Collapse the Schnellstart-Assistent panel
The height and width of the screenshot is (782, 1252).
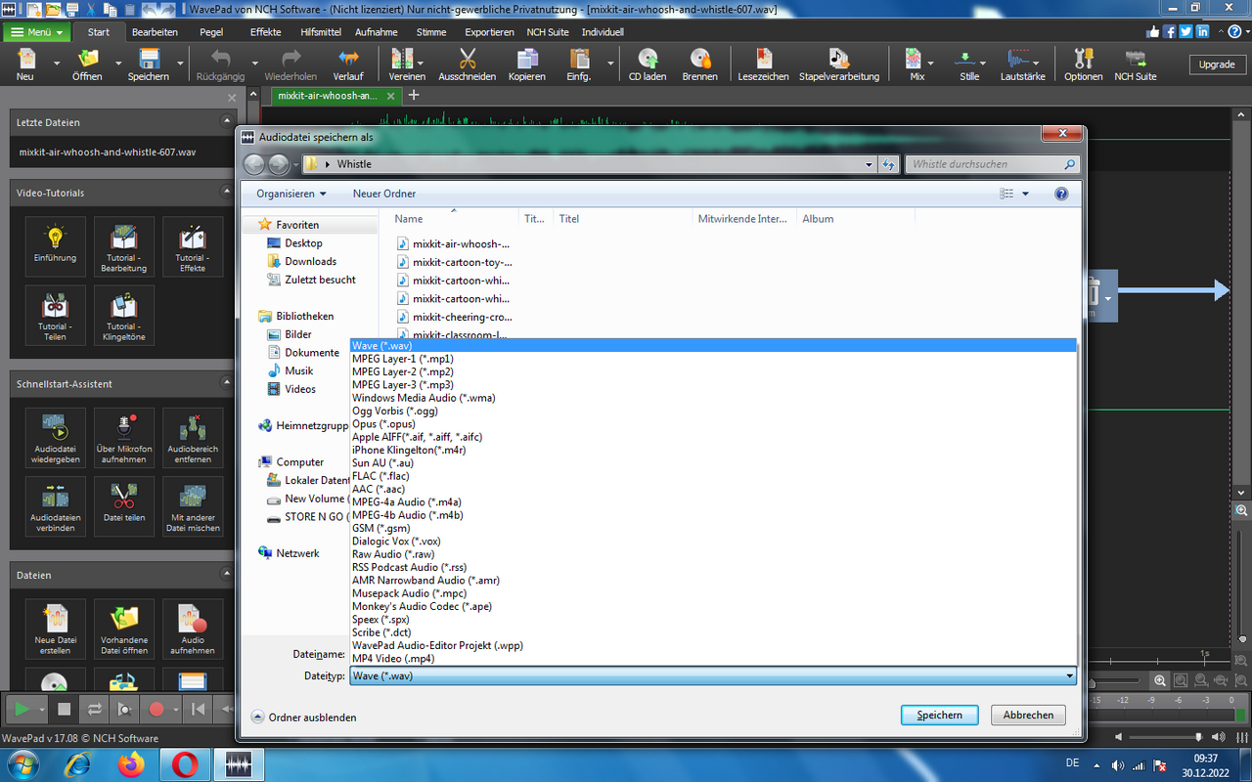pyautogui.click(x=227, y=384)
